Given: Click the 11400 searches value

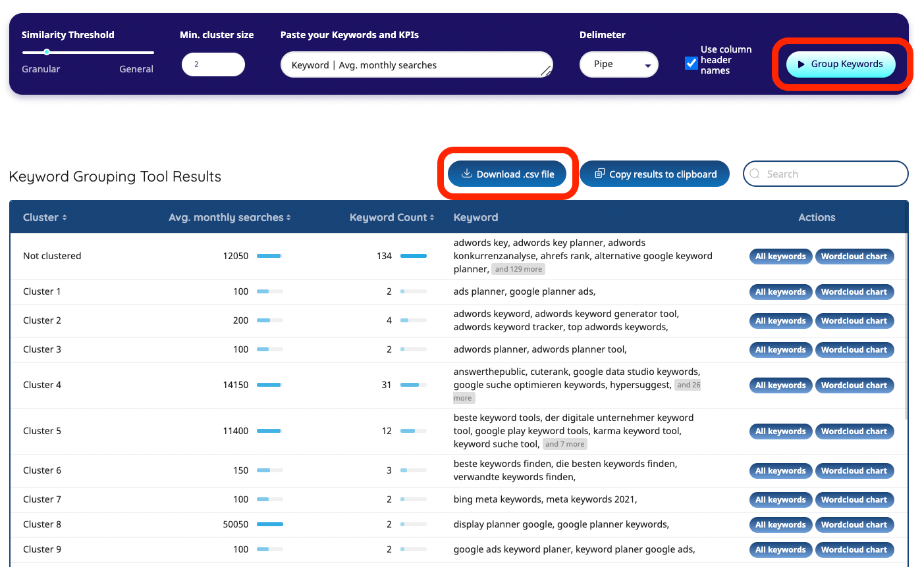Looking at the screenshot, I should click(236, 431).
